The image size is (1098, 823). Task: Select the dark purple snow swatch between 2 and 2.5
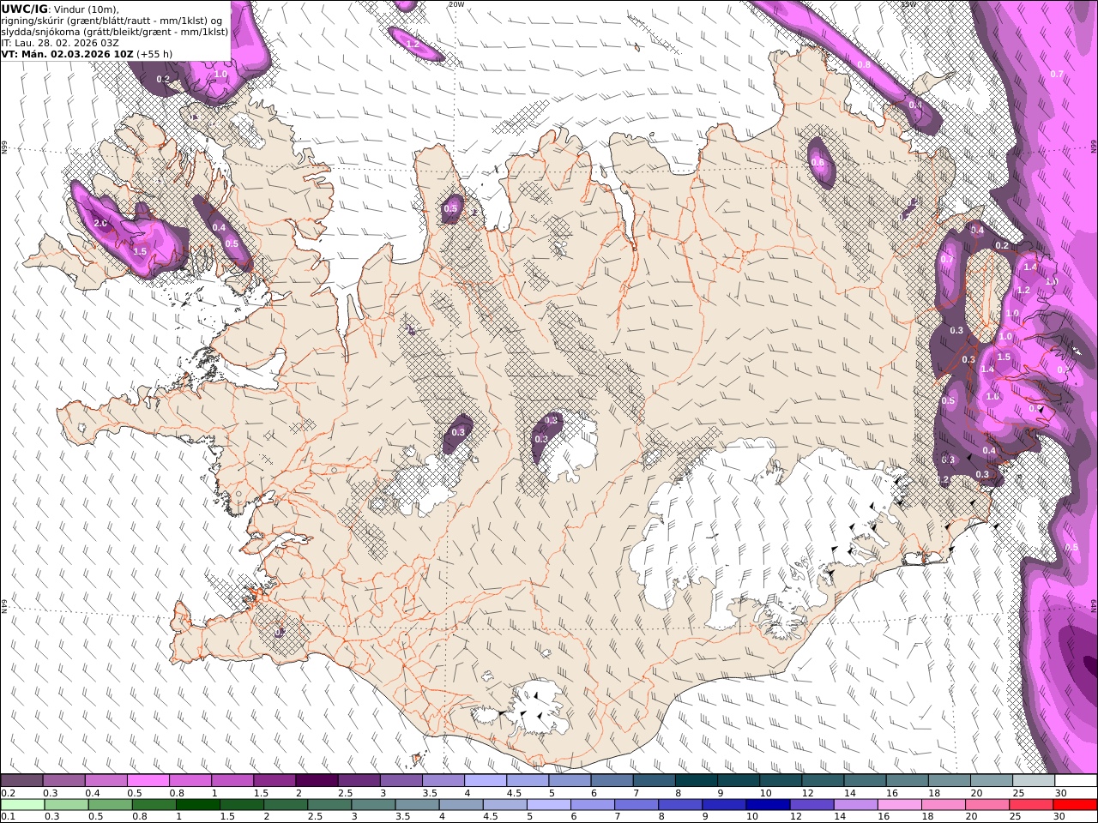[317, 780]
